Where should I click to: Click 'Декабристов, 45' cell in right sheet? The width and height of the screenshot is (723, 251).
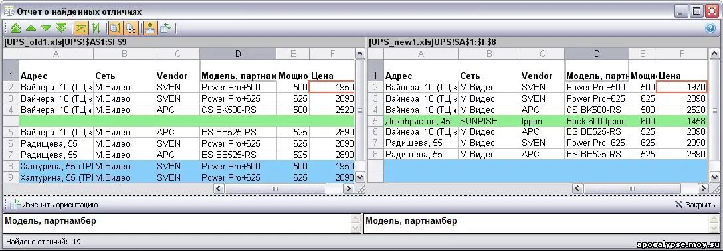click(421, 121)
